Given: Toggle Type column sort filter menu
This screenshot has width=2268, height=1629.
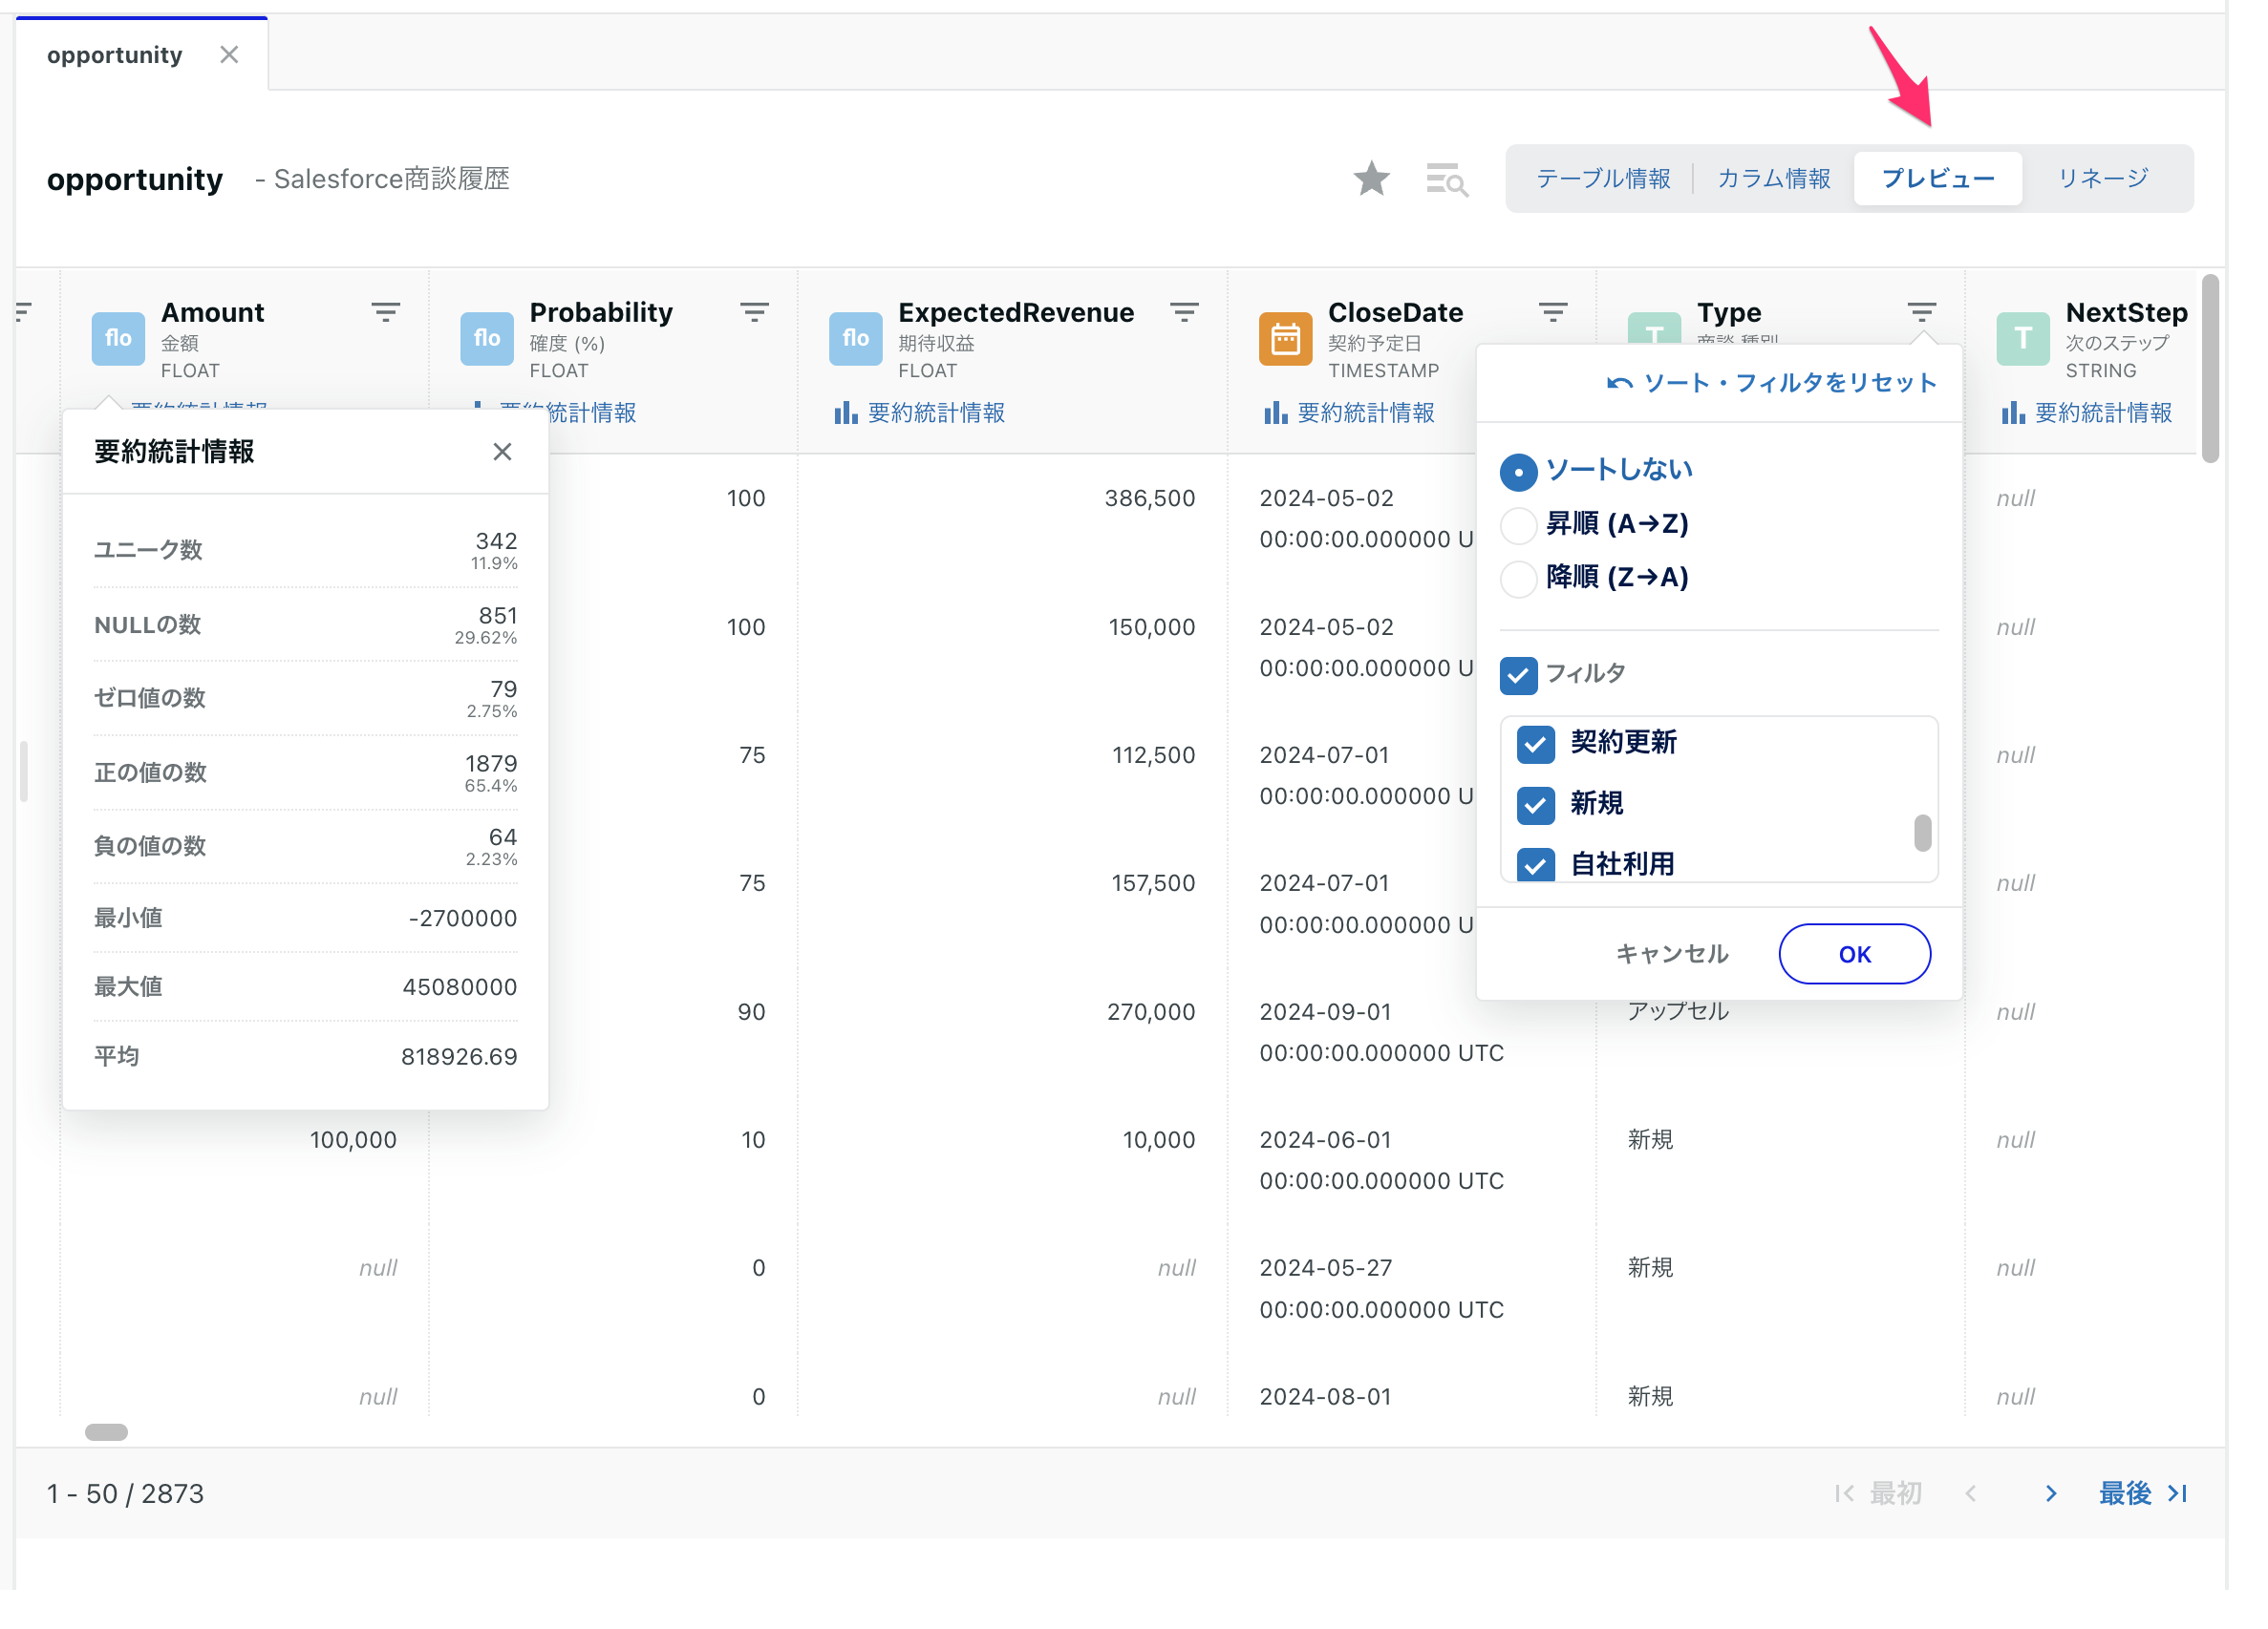Looking at the screenshot, I should pos(1921,312).
